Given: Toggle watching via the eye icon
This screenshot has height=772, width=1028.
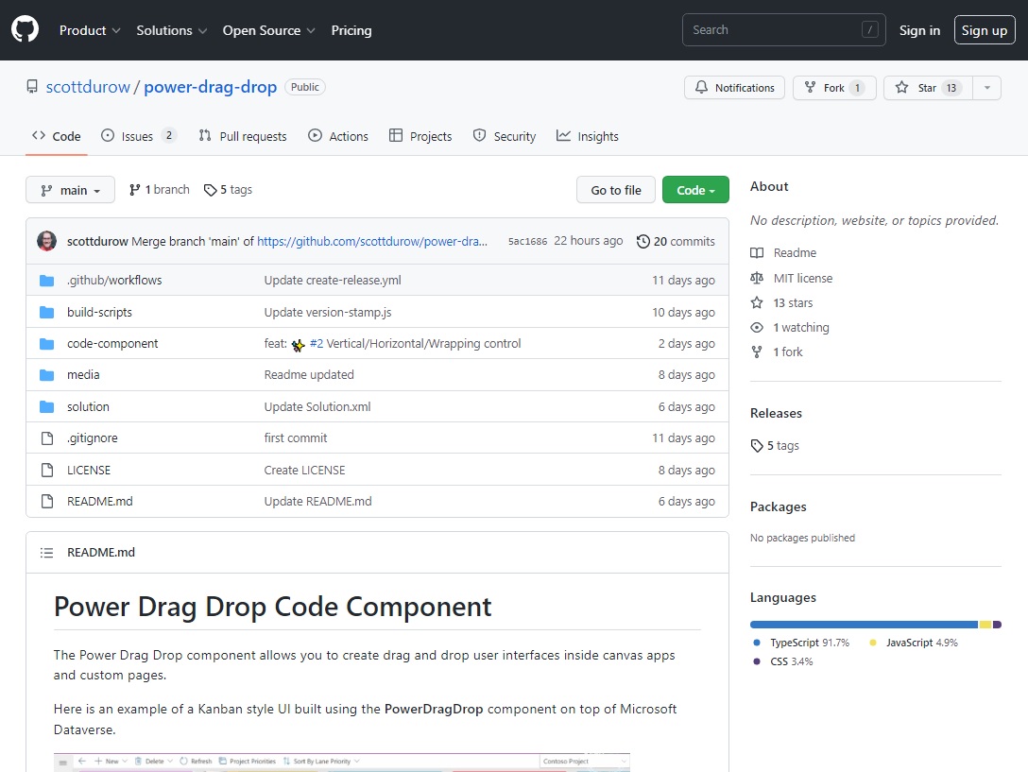Looking at the screenshot, I should (757, 327).
